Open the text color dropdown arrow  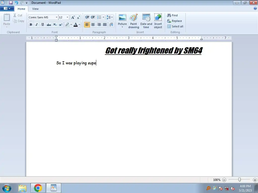pyautogui.click(x=80, y=25)
